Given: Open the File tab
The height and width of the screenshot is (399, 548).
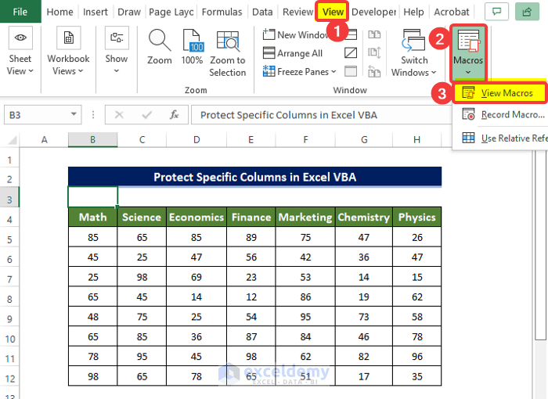Looking at the screenshot, I should click(x=20, y=12).
